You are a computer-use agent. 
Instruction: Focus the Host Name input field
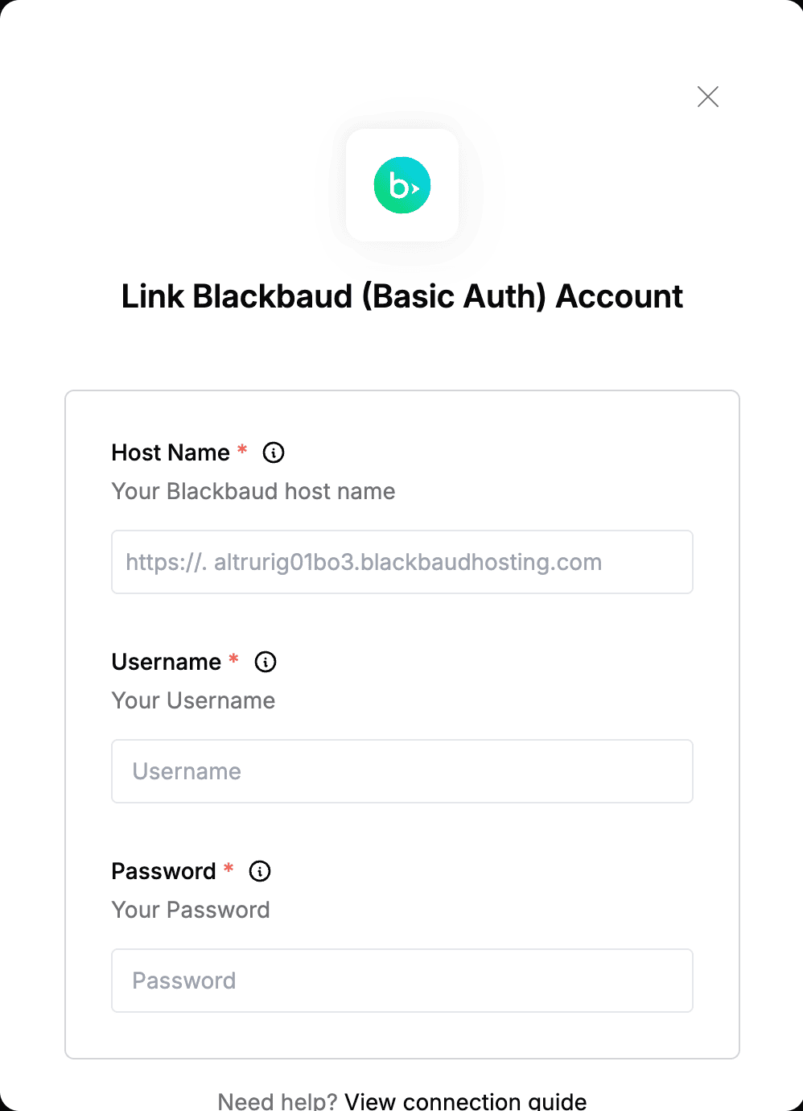click(402, 562)
